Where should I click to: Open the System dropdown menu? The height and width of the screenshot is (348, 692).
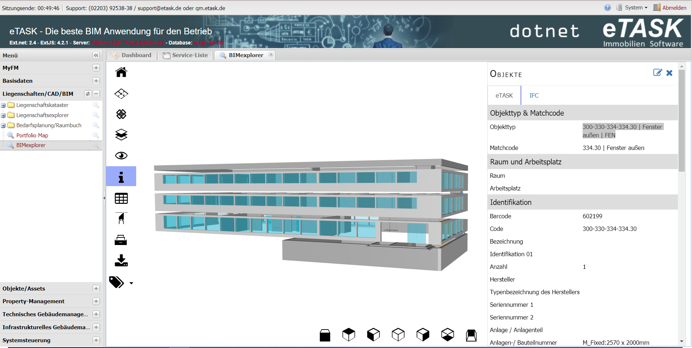coord(632,8)
